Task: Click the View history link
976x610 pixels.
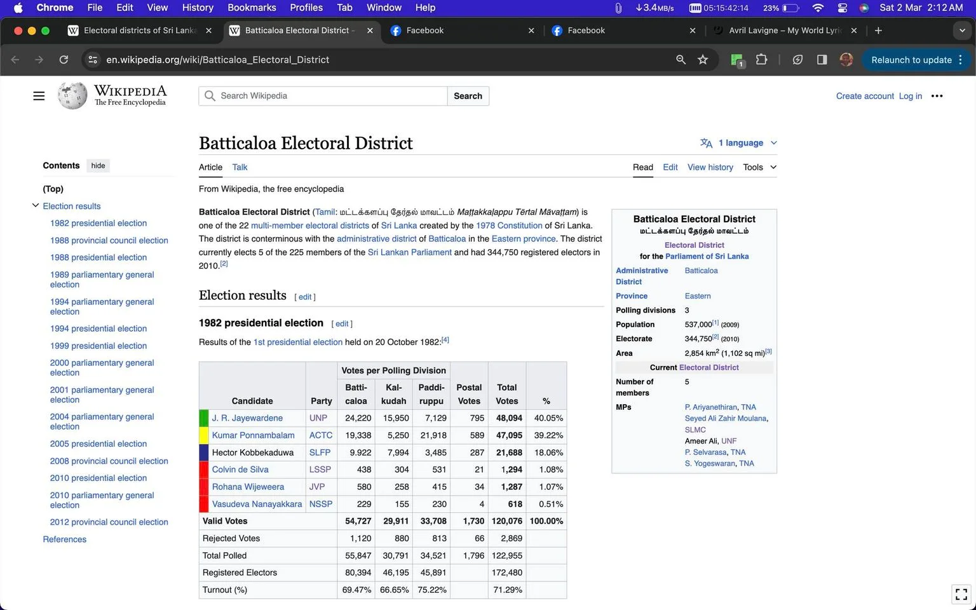Action: click(x=710, y=167)
